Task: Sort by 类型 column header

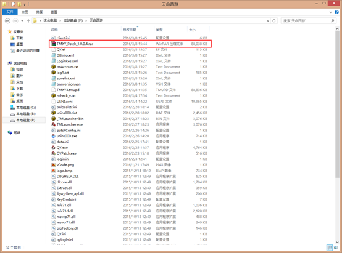Action: [x=159, y=30]
